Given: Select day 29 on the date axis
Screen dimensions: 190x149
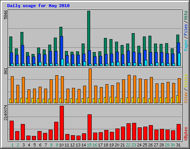Looking at the screenshot, I should (167, 145).
